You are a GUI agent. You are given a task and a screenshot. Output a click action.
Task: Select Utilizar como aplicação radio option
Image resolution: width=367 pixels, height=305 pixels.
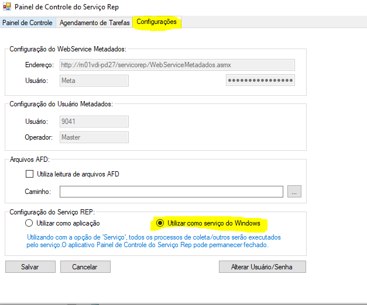tap(29, 223)
